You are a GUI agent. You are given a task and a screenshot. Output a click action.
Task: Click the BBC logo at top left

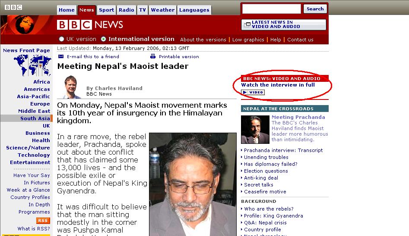[13, 7]
